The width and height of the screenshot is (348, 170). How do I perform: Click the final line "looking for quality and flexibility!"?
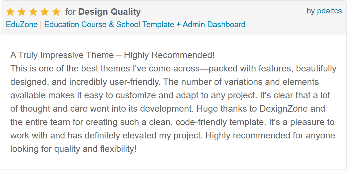pyautogui.click(x=73, y=149)
